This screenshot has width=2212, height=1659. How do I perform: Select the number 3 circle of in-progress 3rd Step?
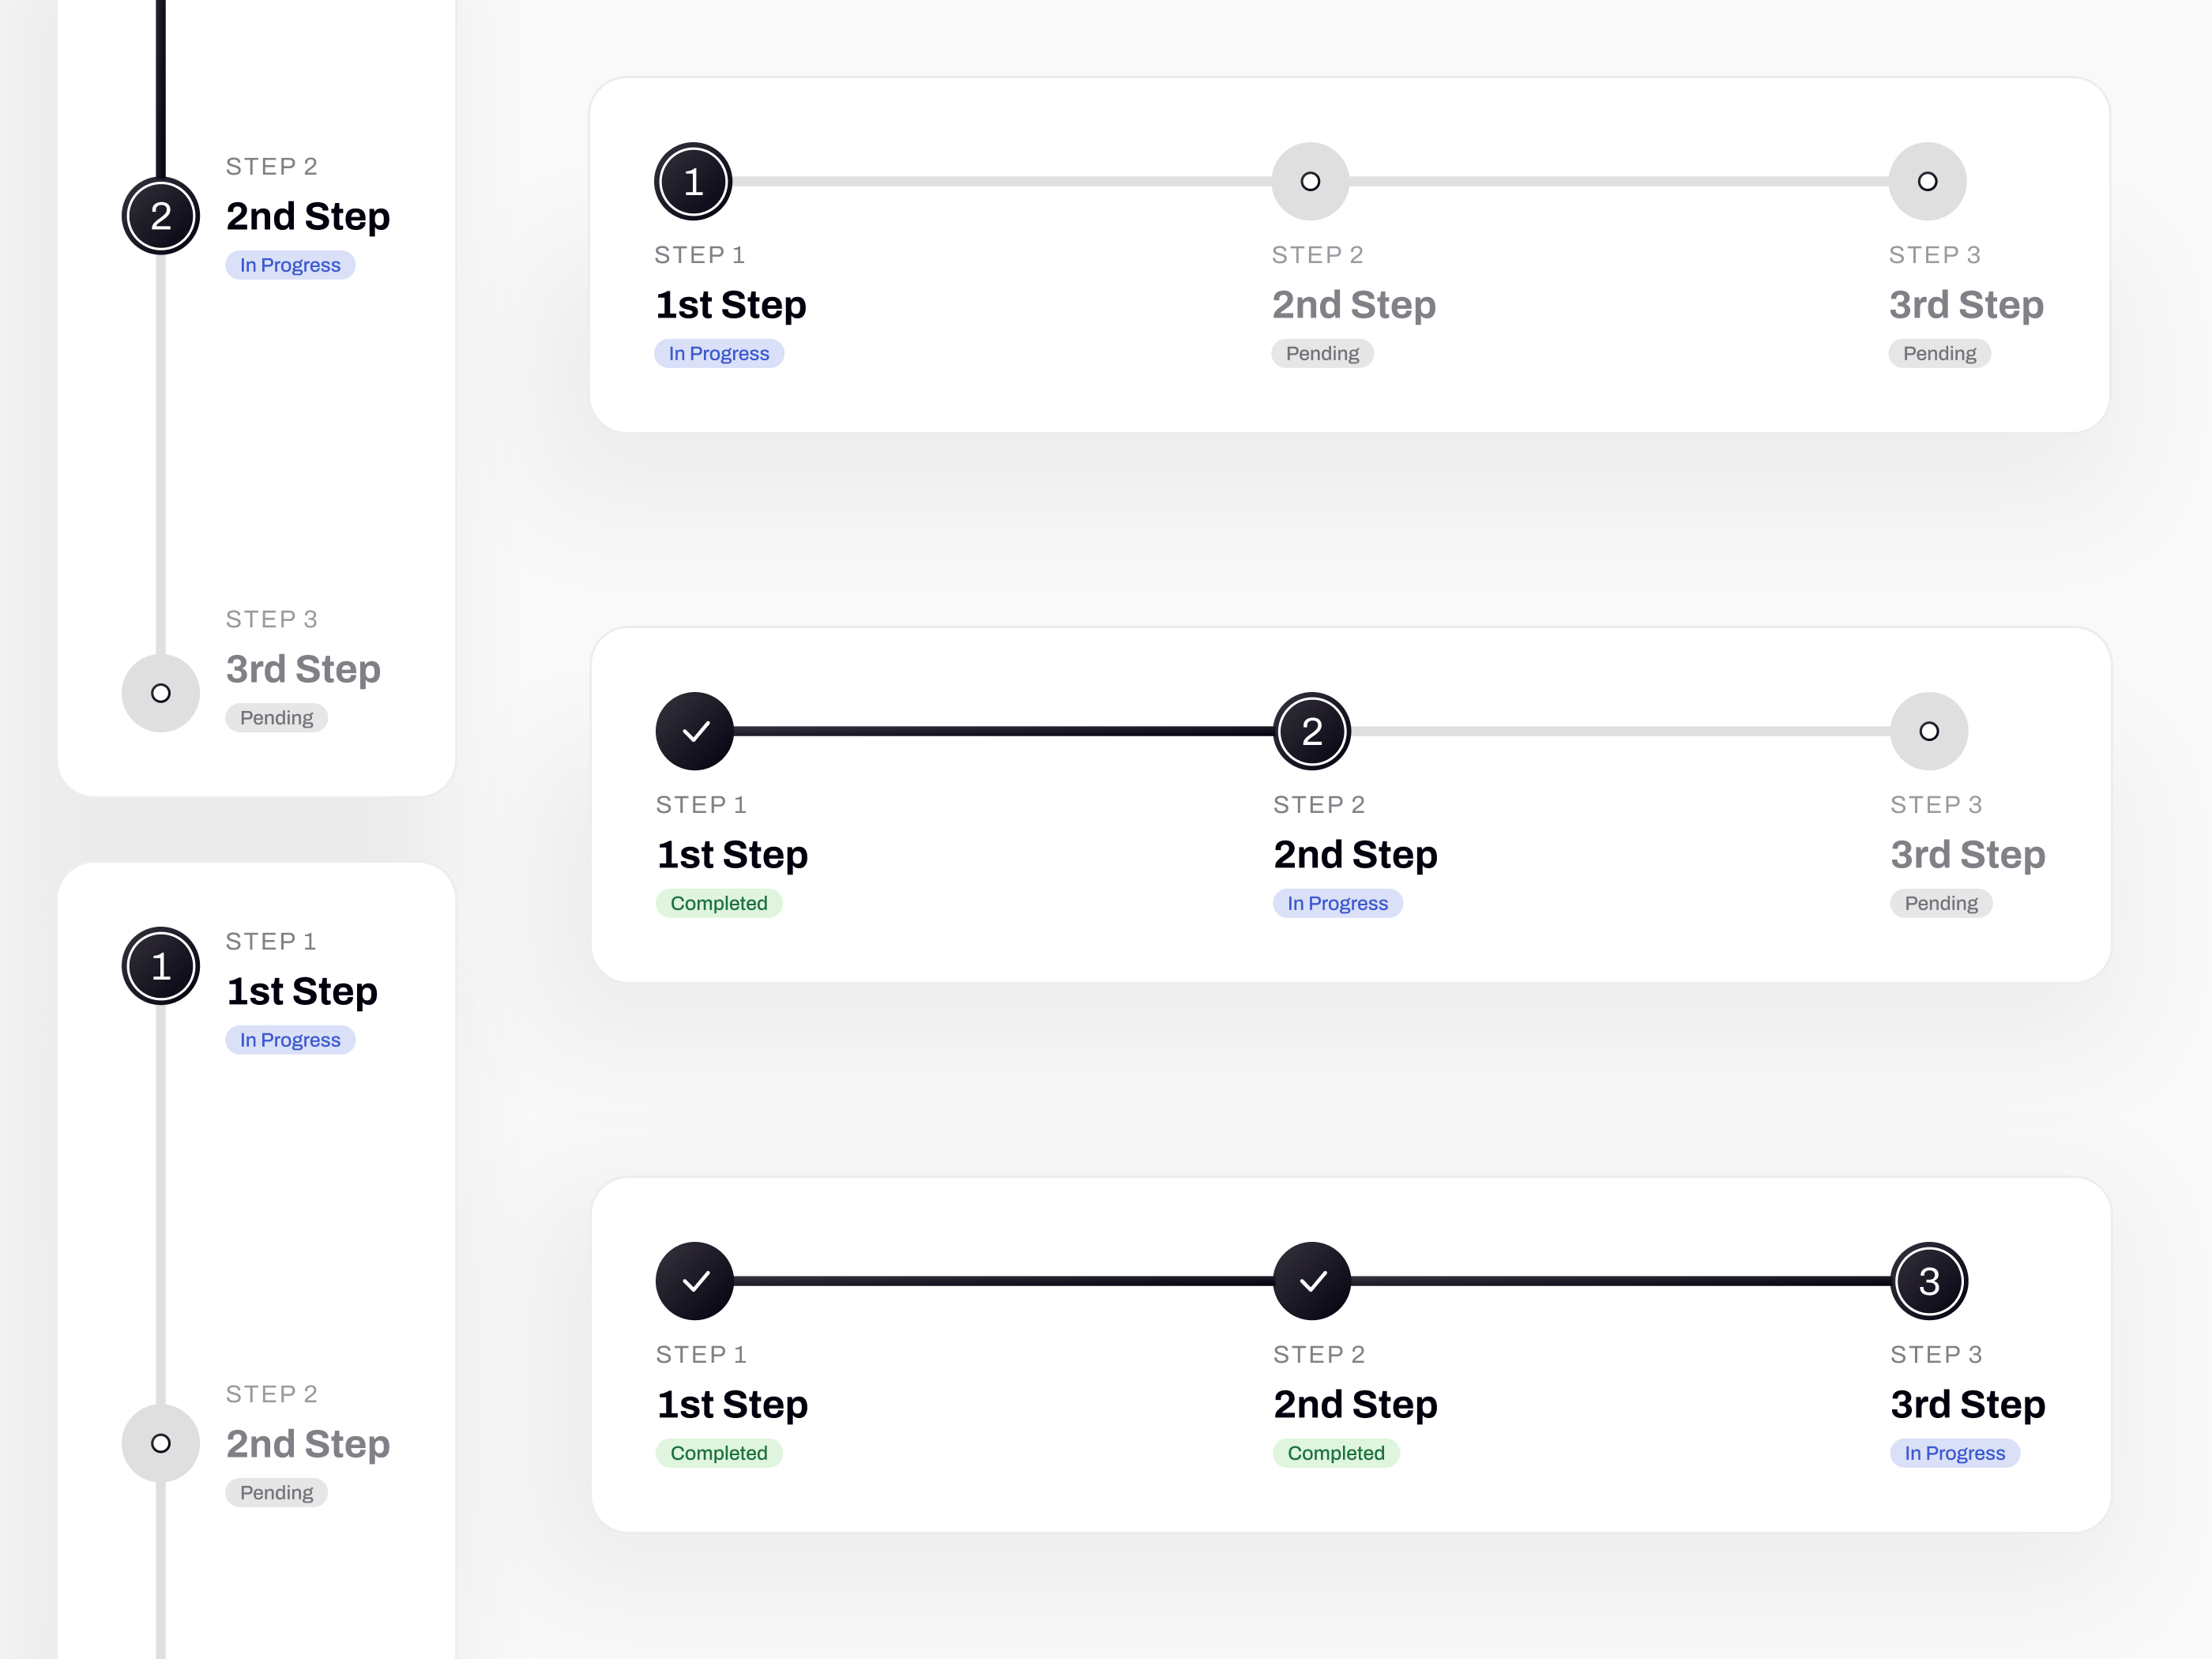1929,1281
